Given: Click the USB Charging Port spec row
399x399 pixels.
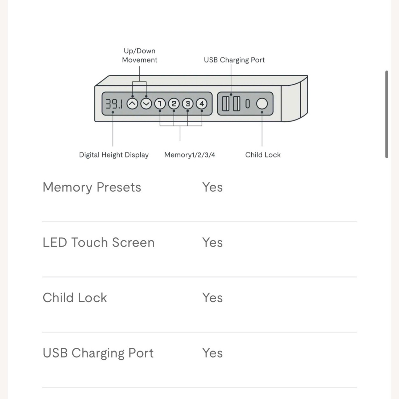Looking at the screenshot, I should tap(199, 360).
